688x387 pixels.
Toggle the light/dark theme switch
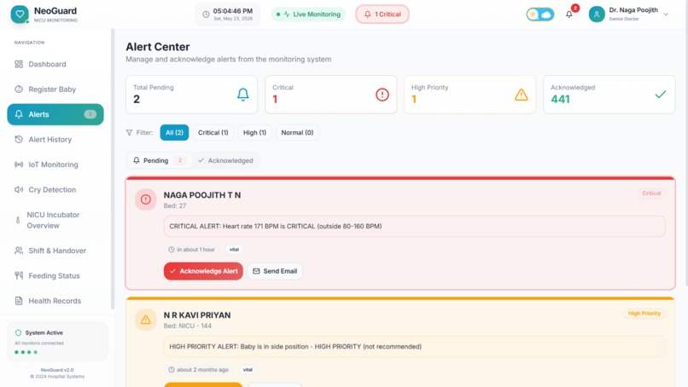coord(540,14)
